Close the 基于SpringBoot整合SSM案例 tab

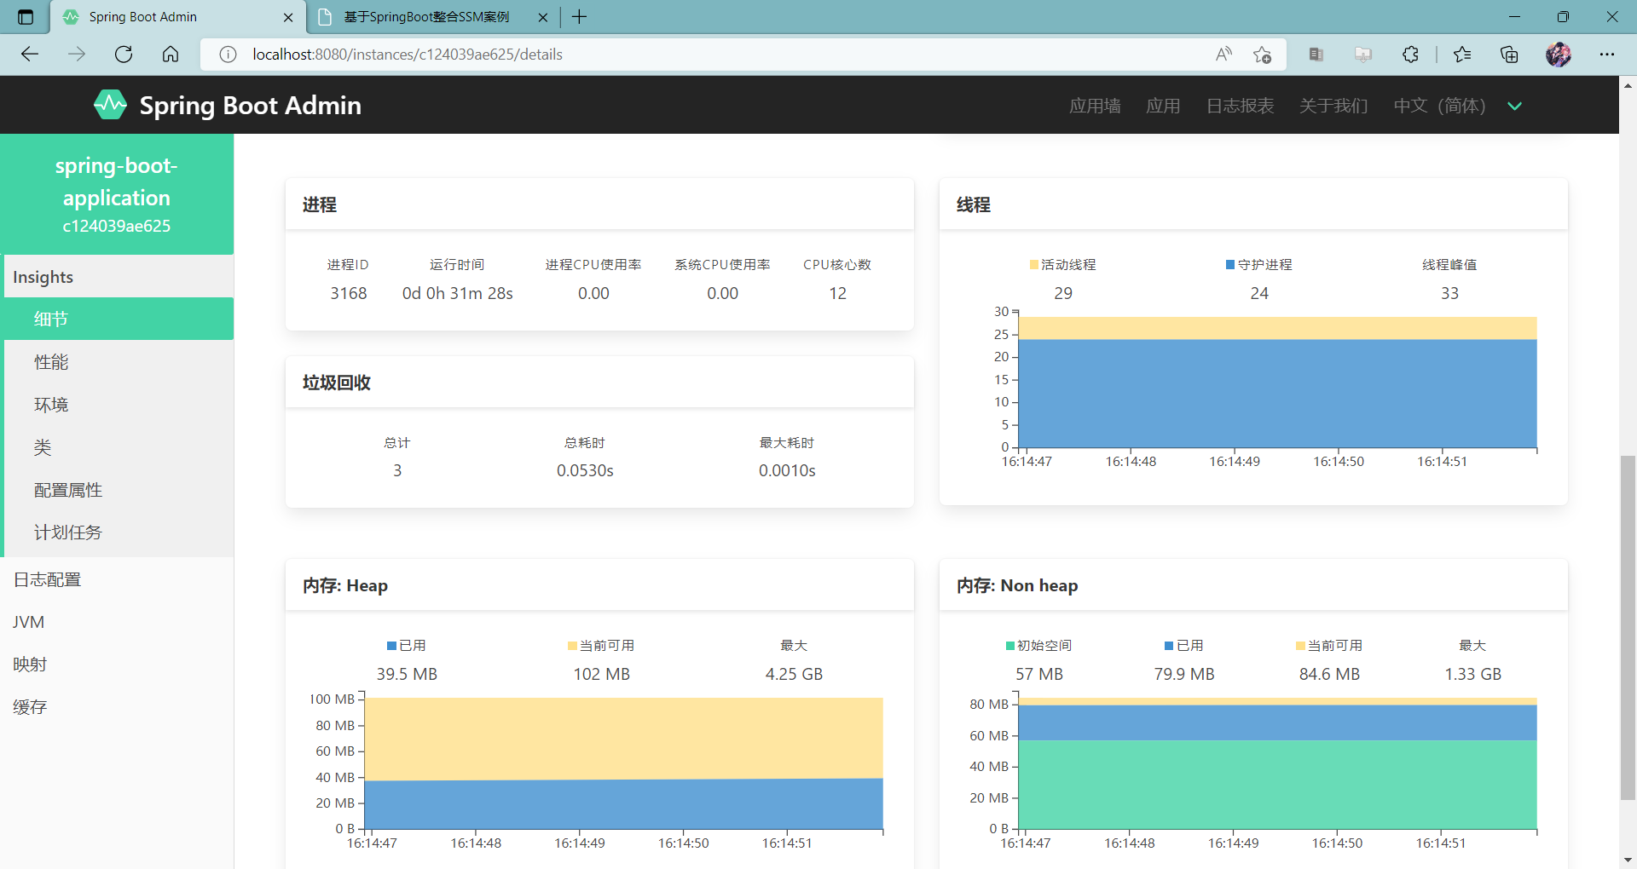[543, 17]
